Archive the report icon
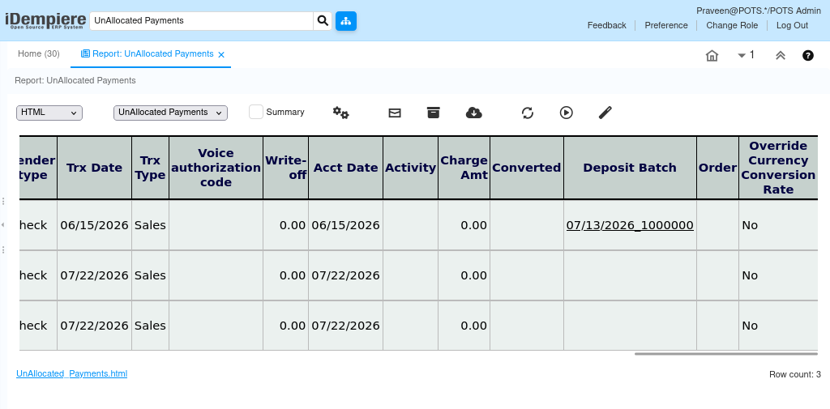 point(434,113)
